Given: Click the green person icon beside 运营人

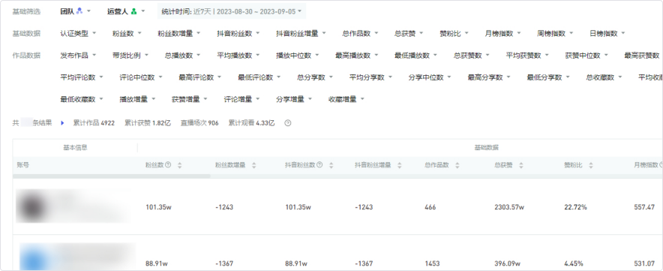Looking at the screenshot, I should [x=134, y=11].
